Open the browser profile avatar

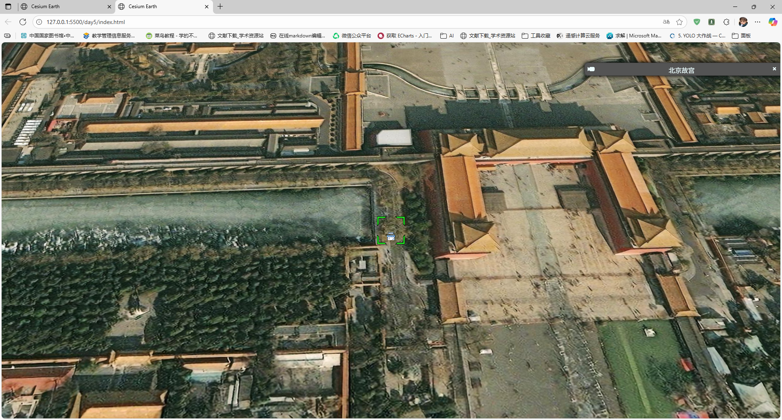point(743,22)
